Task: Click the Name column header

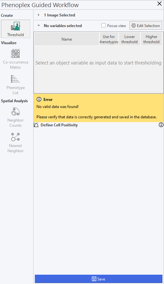Action: pyautogui.click(x=67, y=39)
